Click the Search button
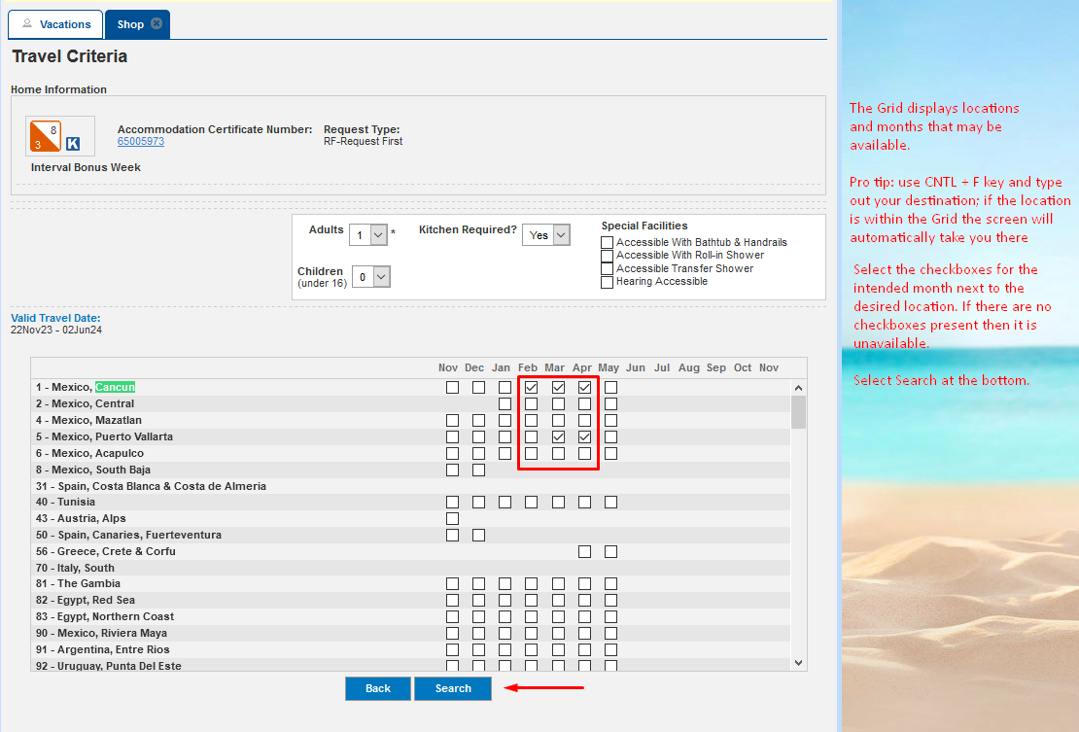Image resolution: width=1079 pixels, height=732 pixels. 453,688
